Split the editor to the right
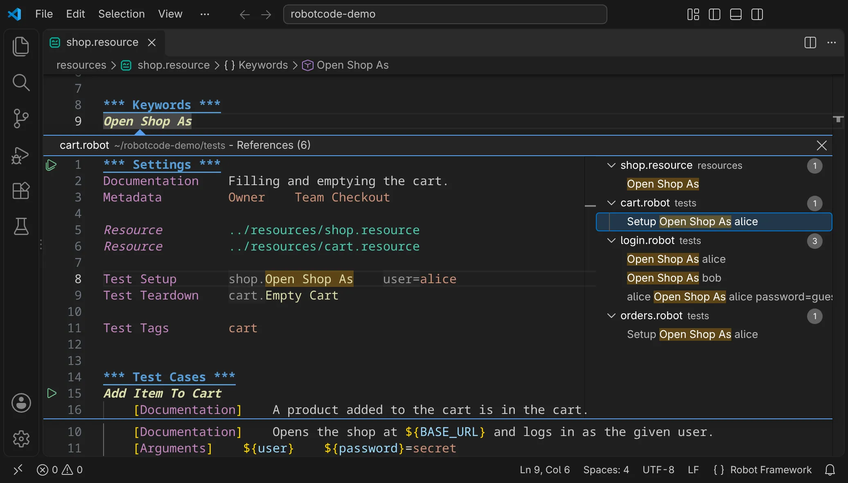 (x=810, y=42)
